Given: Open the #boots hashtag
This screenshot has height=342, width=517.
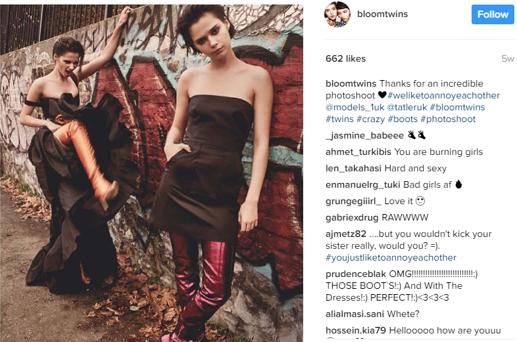Looking at the screenshot, I should (403, 119).
